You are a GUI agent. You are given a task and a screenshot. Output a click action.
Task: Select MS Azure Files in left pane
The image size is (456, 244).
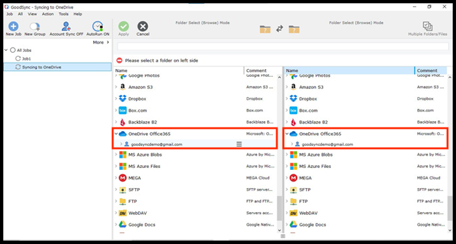point(144,167)
